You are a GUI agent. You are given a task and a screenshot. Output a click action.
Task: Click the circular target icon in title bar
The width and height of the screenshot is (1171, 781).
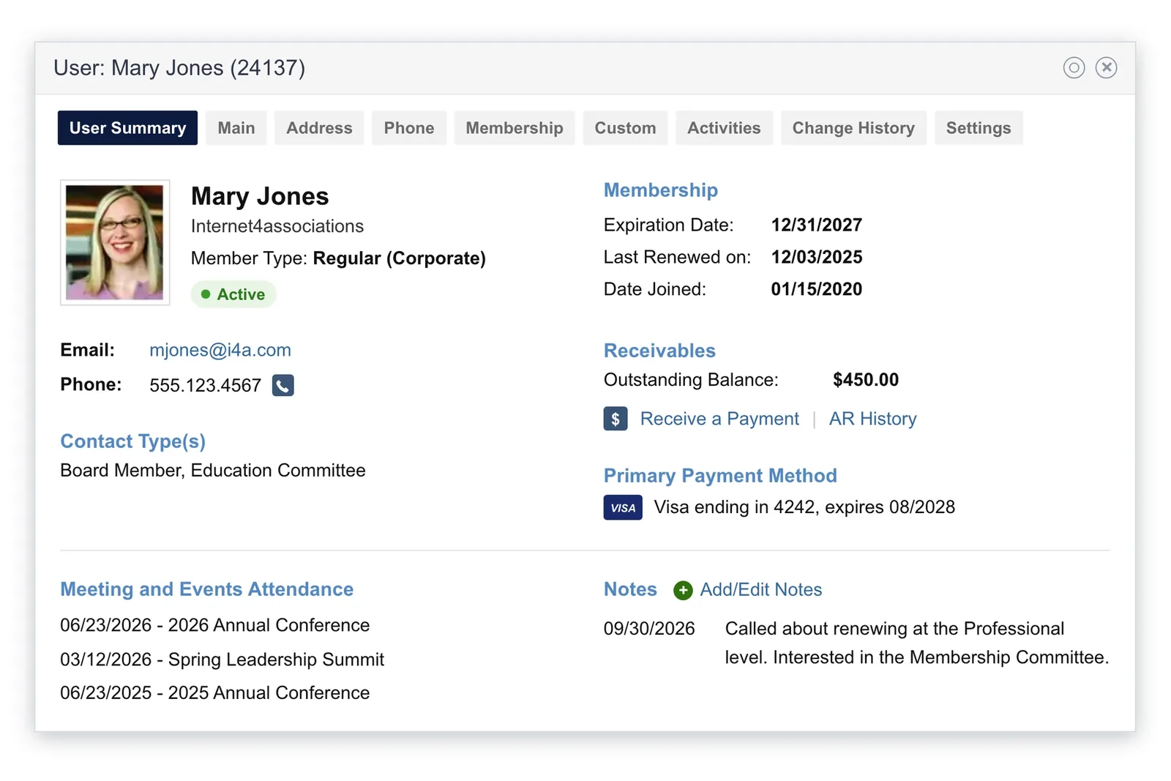[x=1074, y=68]
